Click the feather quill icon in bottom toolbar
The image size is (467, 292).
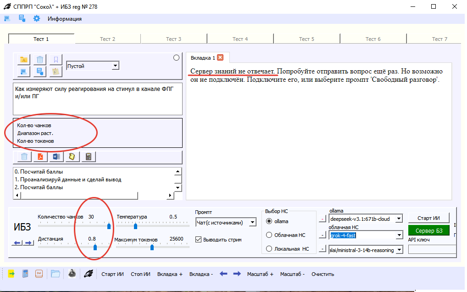[88, 274]
